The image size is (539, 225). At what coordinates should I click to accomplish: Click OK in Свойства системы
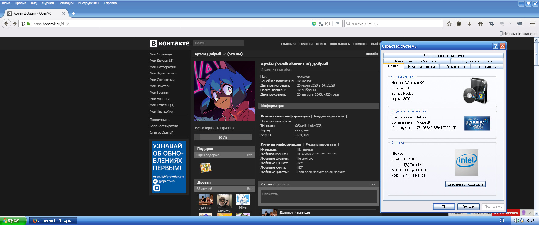tap(444, 207)
